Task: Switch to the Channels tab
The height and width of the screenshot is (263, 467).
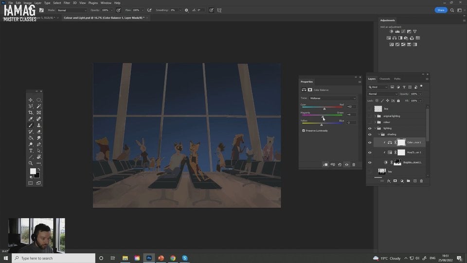Action: click(385, 78)
